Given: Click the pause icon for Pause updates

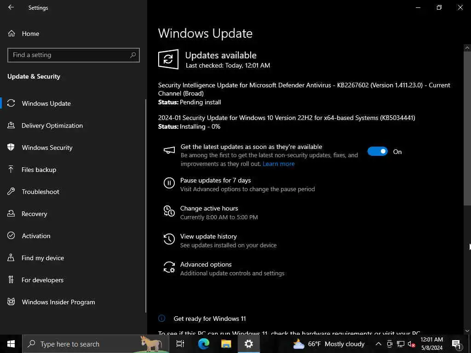Looking at the screenshot, I should click(169, 183).
